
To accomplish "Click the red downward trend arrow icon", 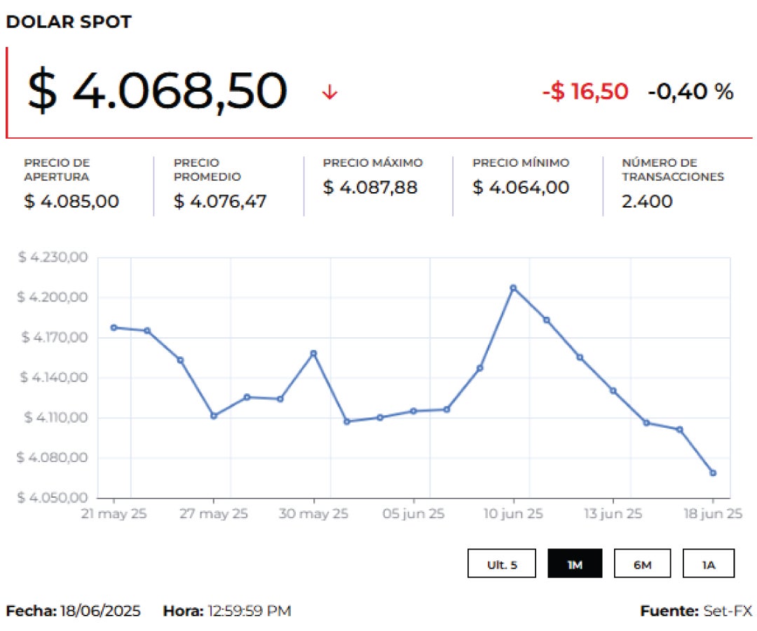I will [x=329, y=93].
